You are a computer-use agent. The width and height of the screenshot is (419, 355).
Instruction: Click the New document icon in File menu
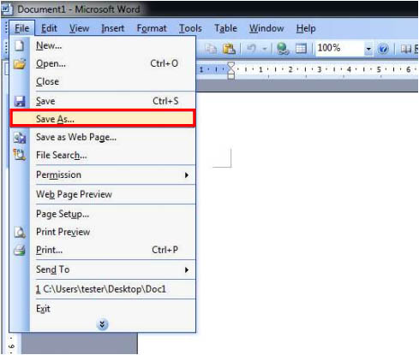19,45
